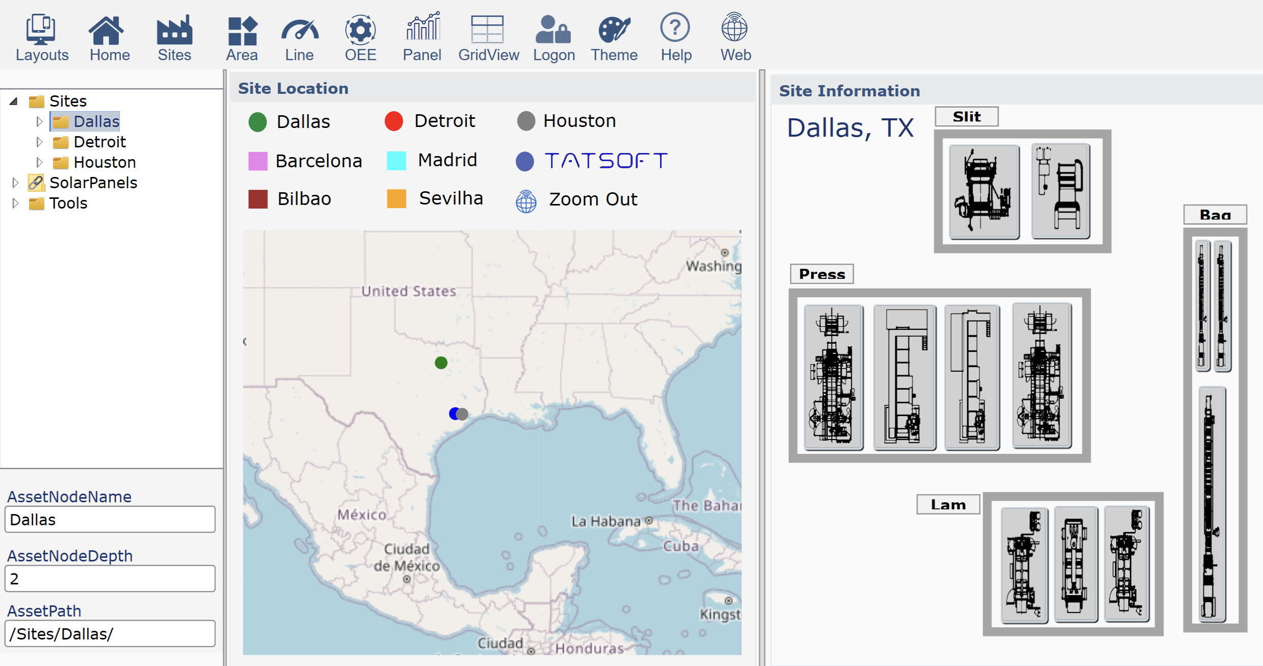Image resolution: width=1263 pixels, height=666 pixels.
Task: Click the Detroit legend label
Action: pyautogui.click(x=444, y=121)
